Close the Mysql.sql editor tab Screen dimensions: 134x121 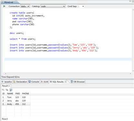tap(15, 2)
